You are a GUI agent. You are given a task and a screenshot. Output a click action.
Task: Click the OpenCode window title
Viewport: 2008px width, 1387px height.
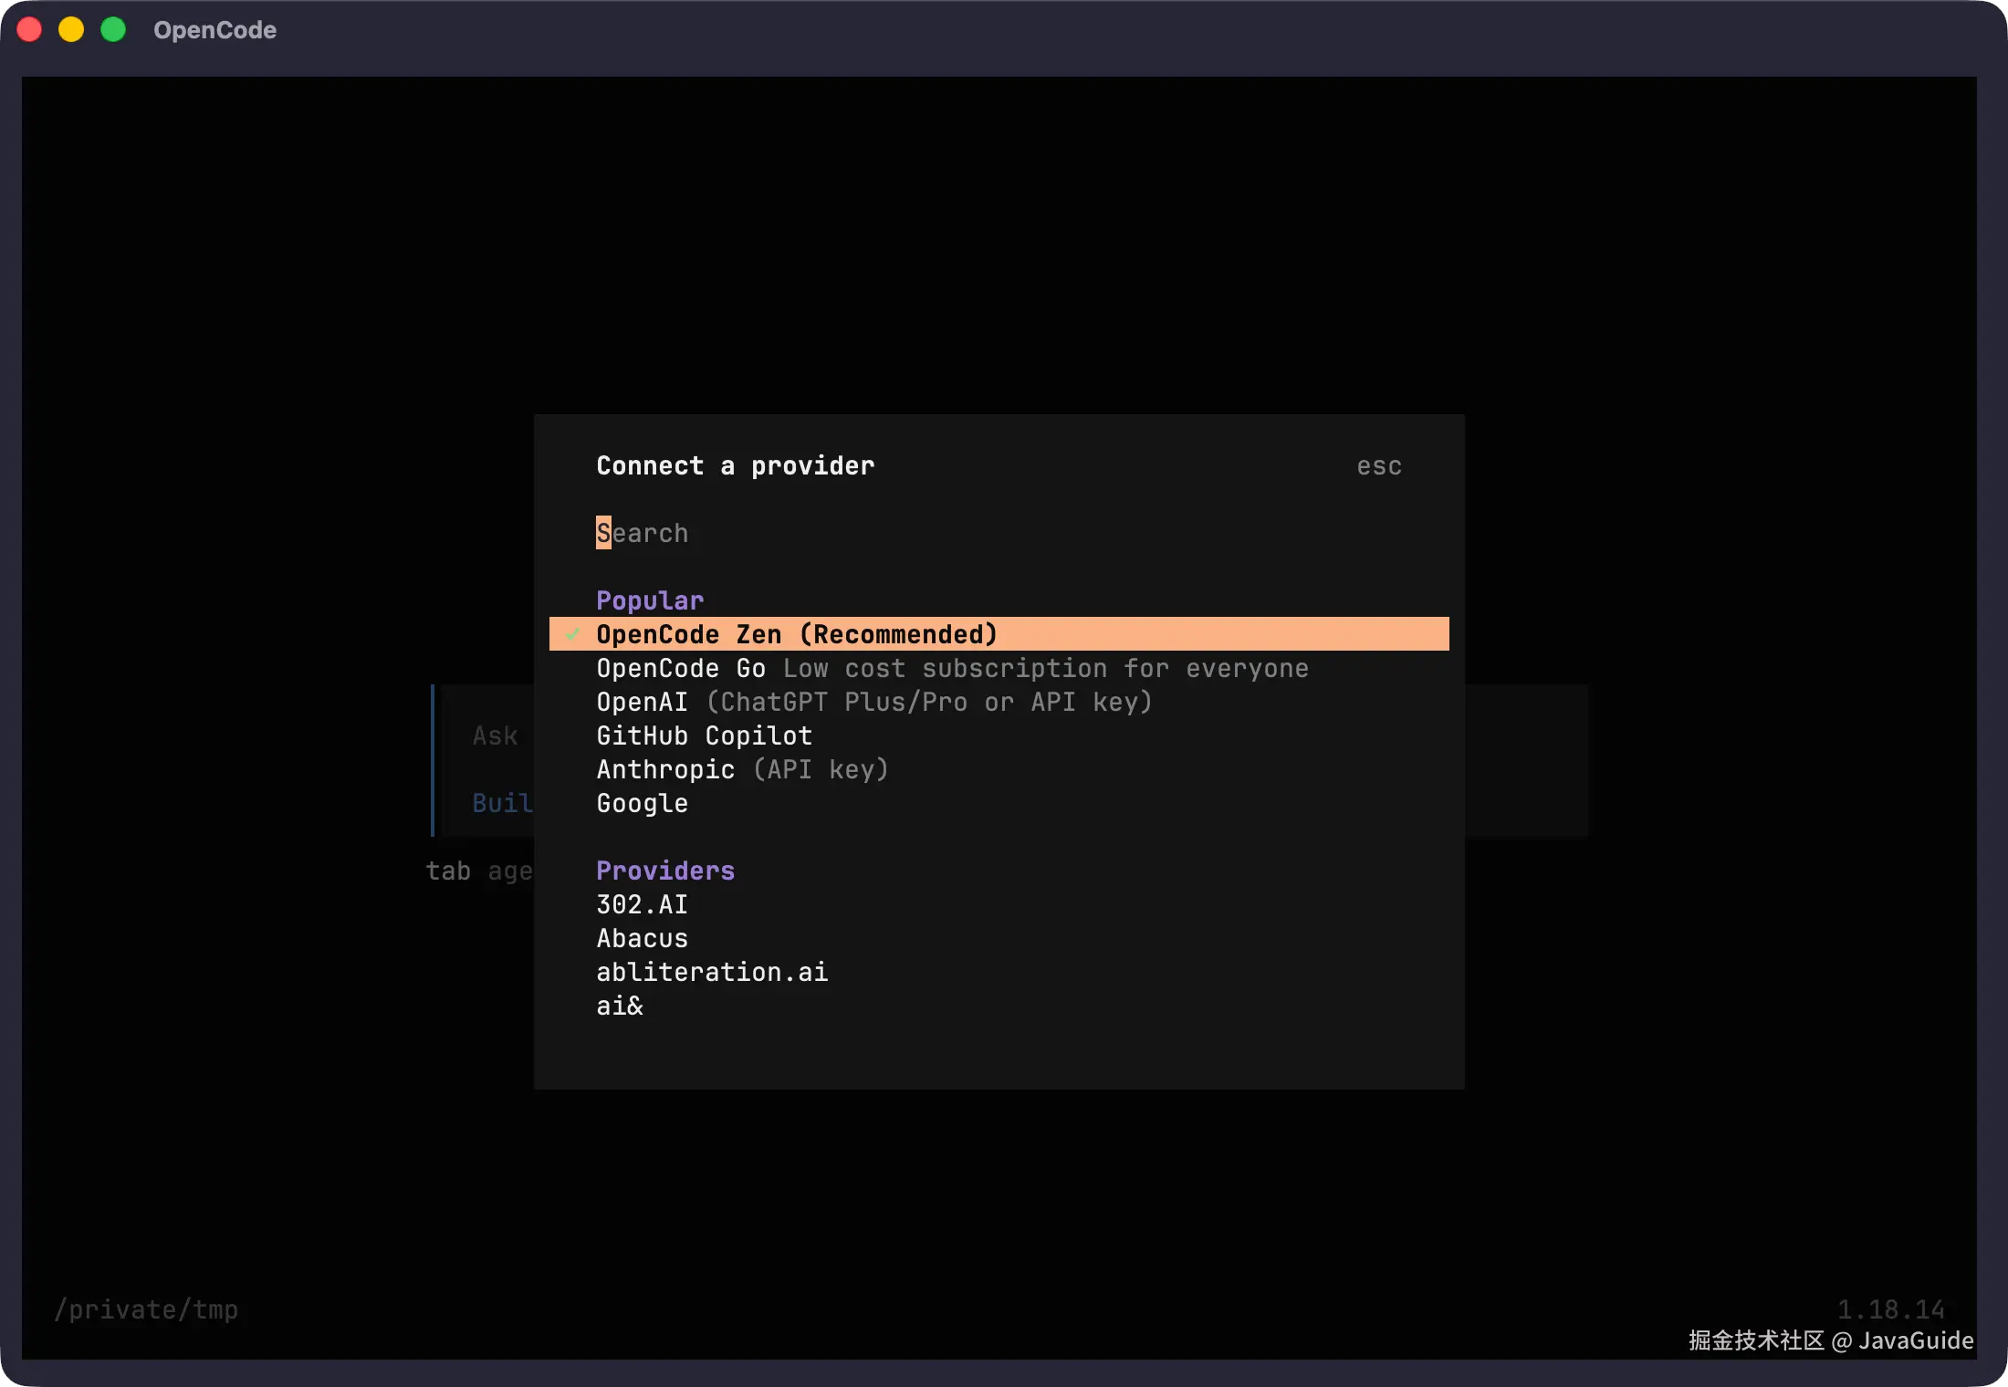point(215,30)
